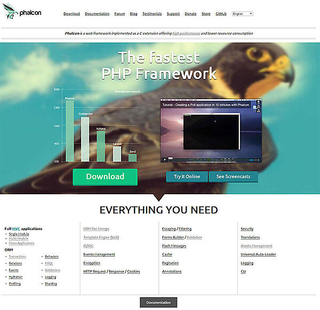
Task: Open the Cookies link
Action: 133,272
